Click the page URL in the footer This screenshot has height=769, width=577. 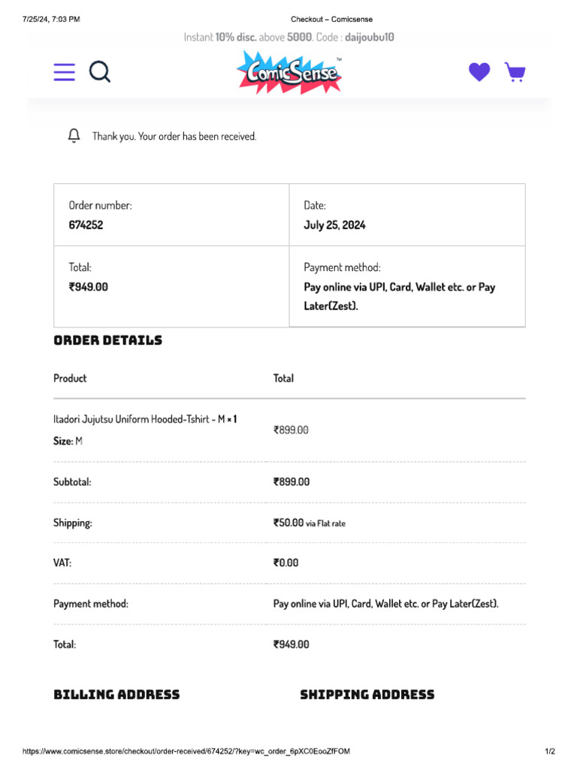(x=186, y=751)
